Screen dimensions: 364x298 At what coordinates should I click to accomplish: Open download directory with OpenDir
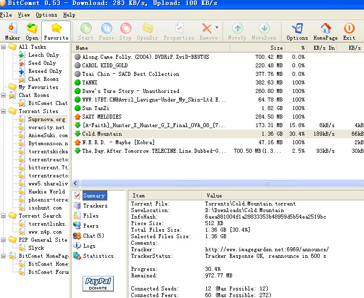148,32
